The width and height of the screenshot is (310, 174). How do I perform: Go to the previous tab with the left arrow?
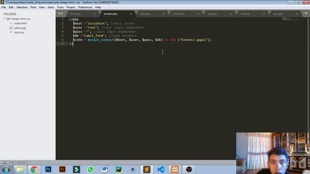pyautogui.click(x=59, y=14)
